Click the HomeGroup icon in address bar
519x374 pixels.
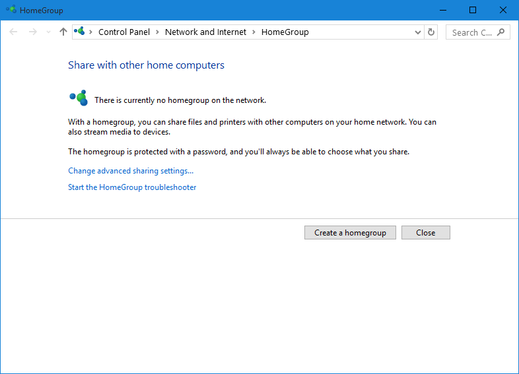[x=79, y=32]
